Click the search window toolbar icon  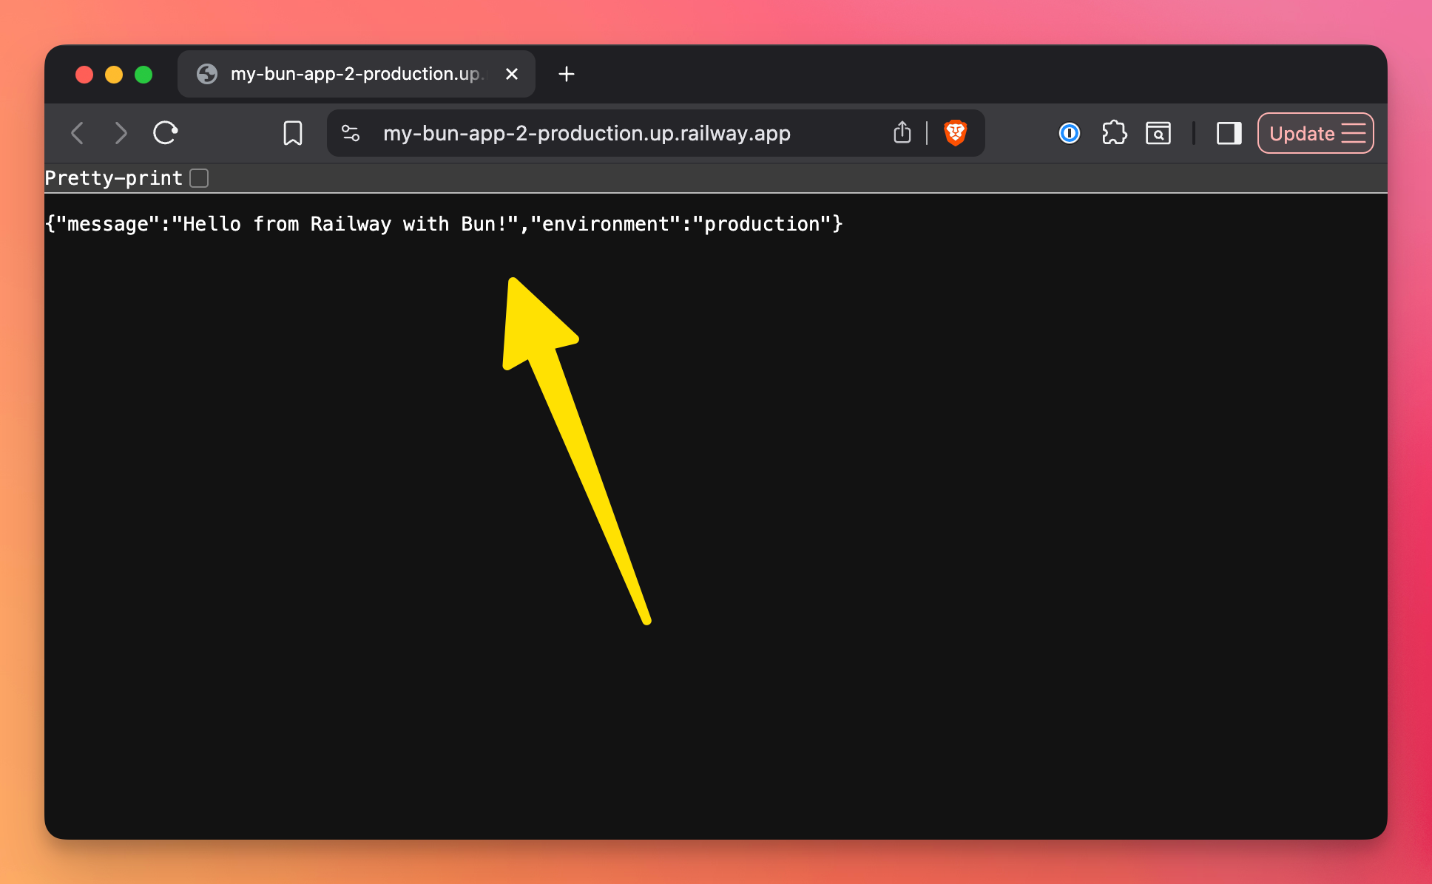point(1158,133)
